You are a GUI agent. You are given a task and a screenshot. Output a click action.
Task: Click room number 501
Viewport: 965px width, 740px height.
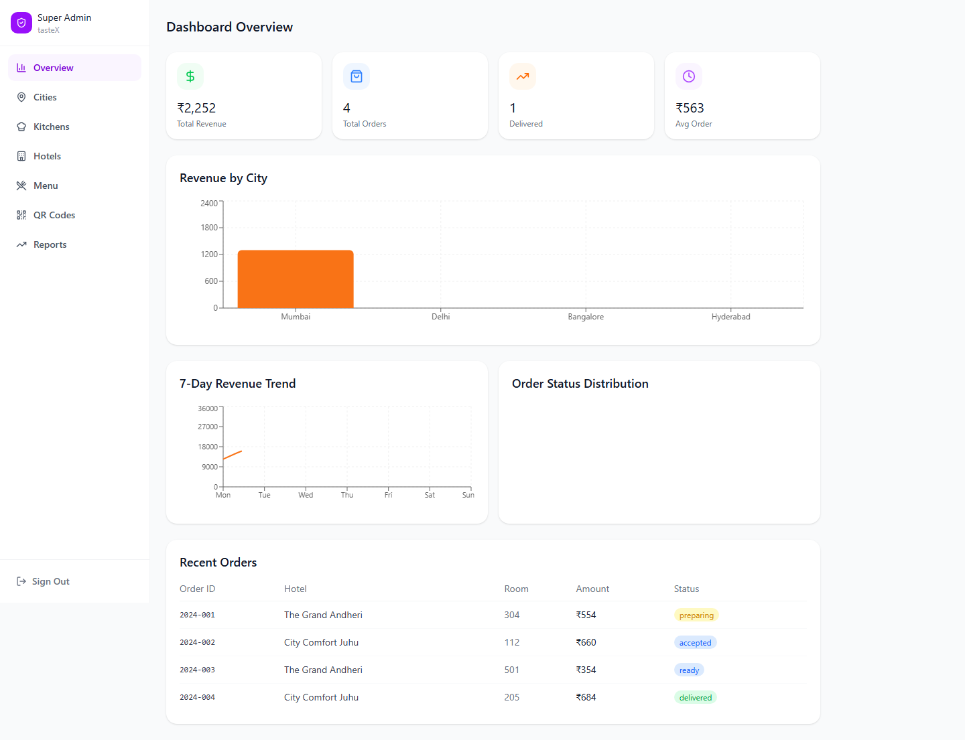(x=512, y=670)
